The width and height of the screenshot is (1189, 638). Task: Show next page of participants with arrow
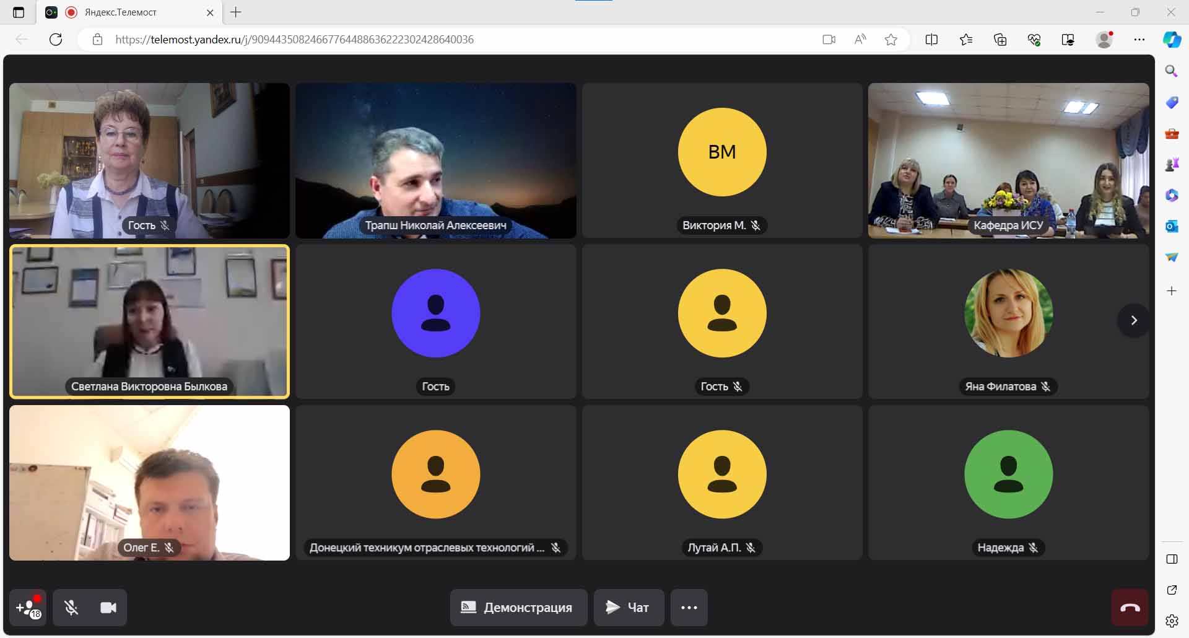1133,320
